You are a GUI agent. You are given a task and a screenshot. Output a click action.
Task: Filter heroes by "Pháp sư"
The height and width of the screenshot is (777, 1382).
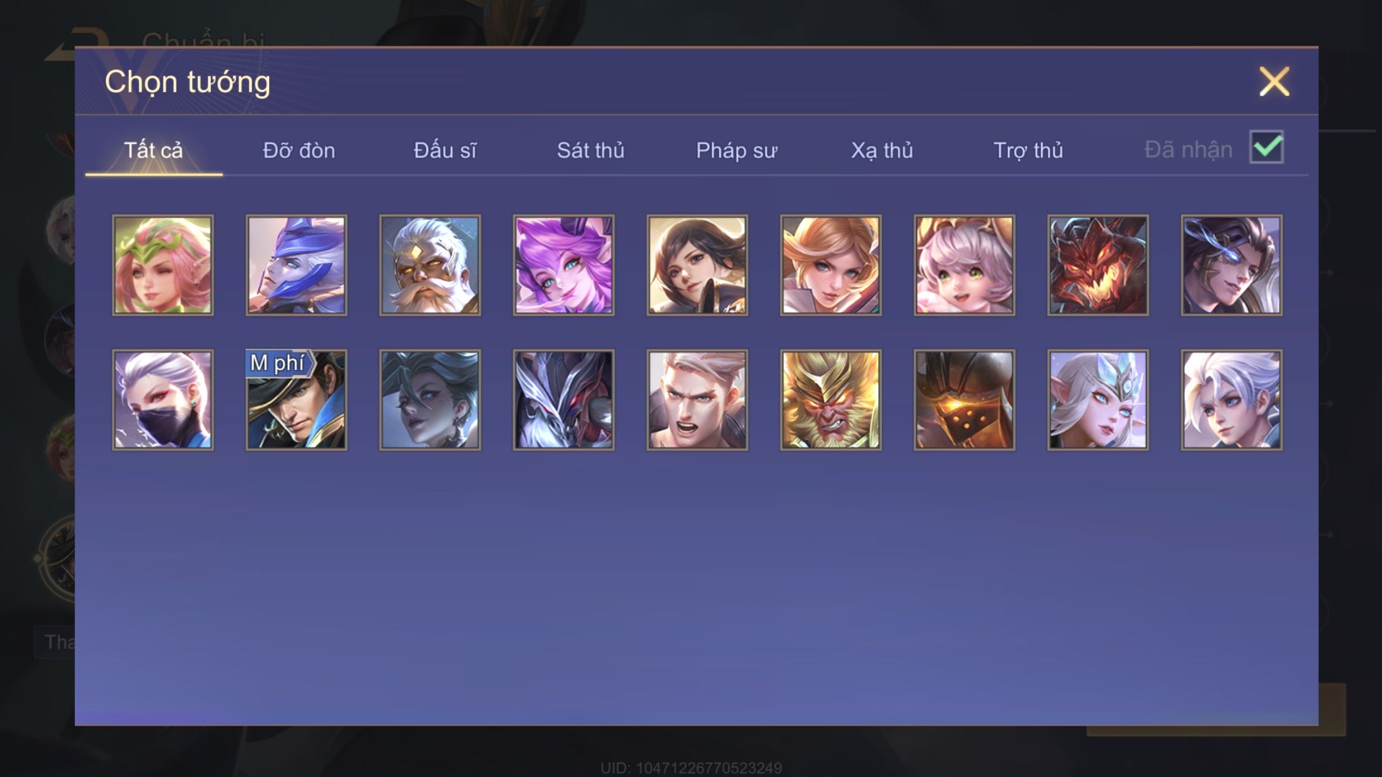[x=737, y=151]
